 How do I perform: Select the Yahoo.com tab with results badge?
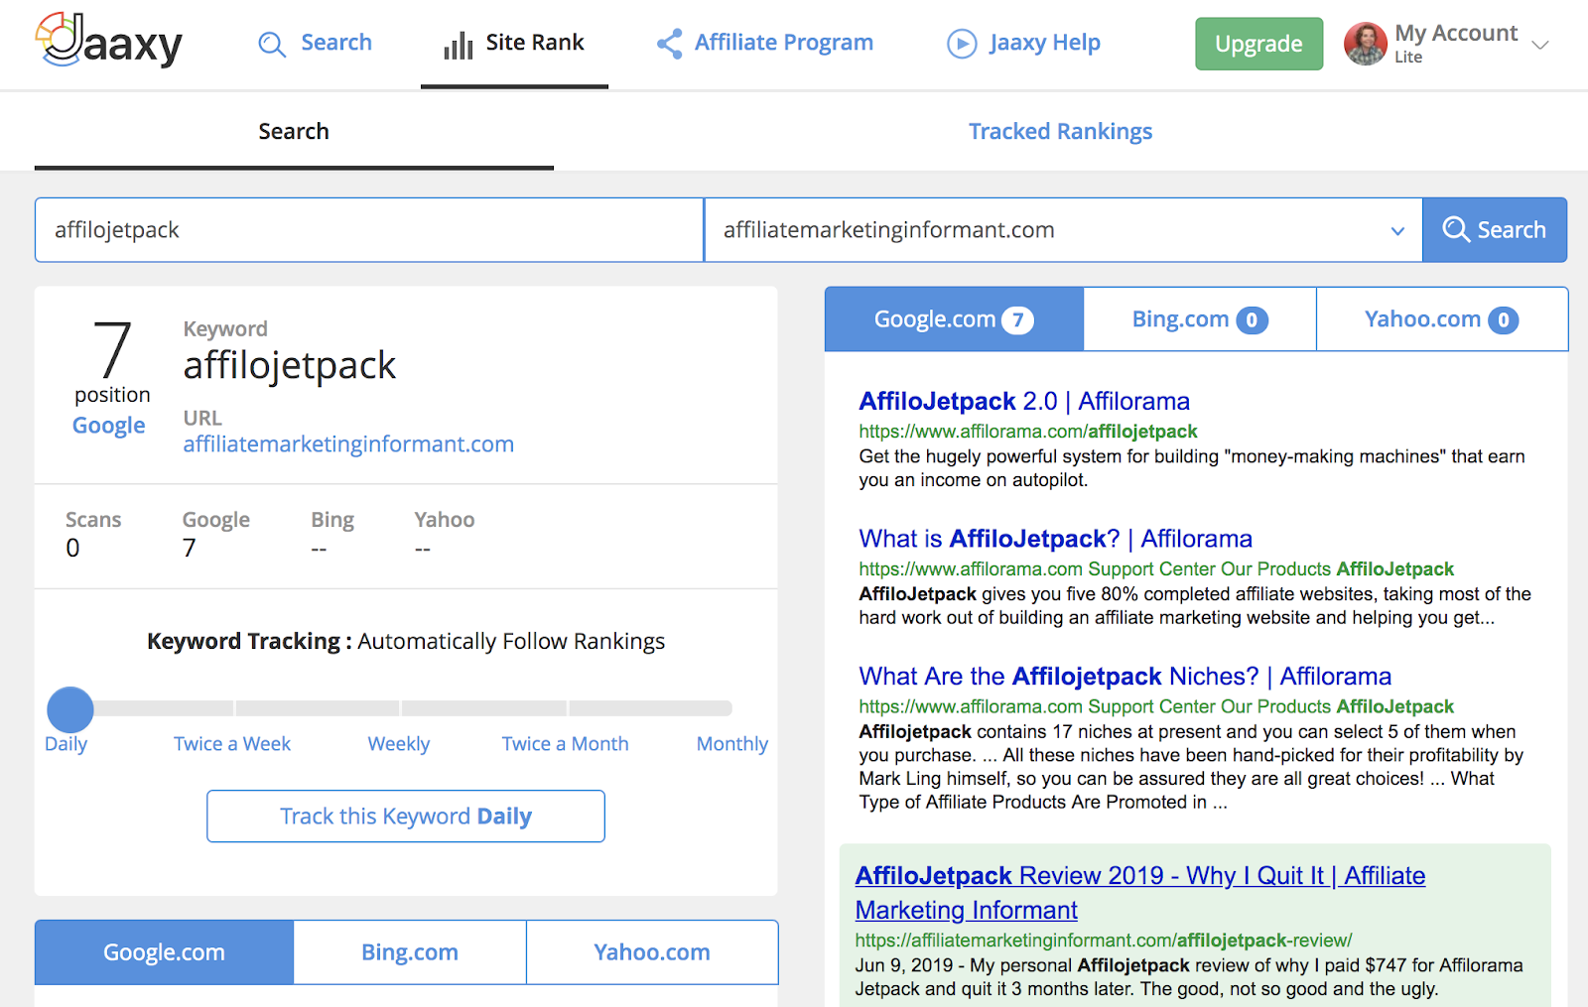1442,319
